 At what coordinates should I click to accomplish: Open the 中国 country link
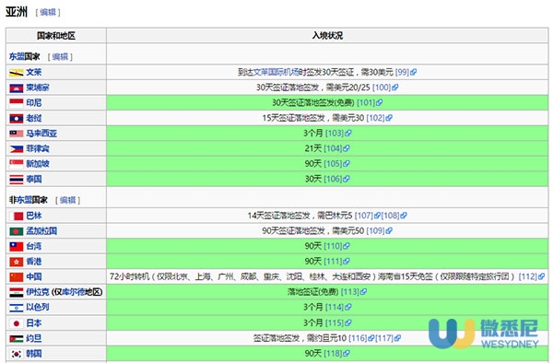pyautogui.click(x=34, y=276)
